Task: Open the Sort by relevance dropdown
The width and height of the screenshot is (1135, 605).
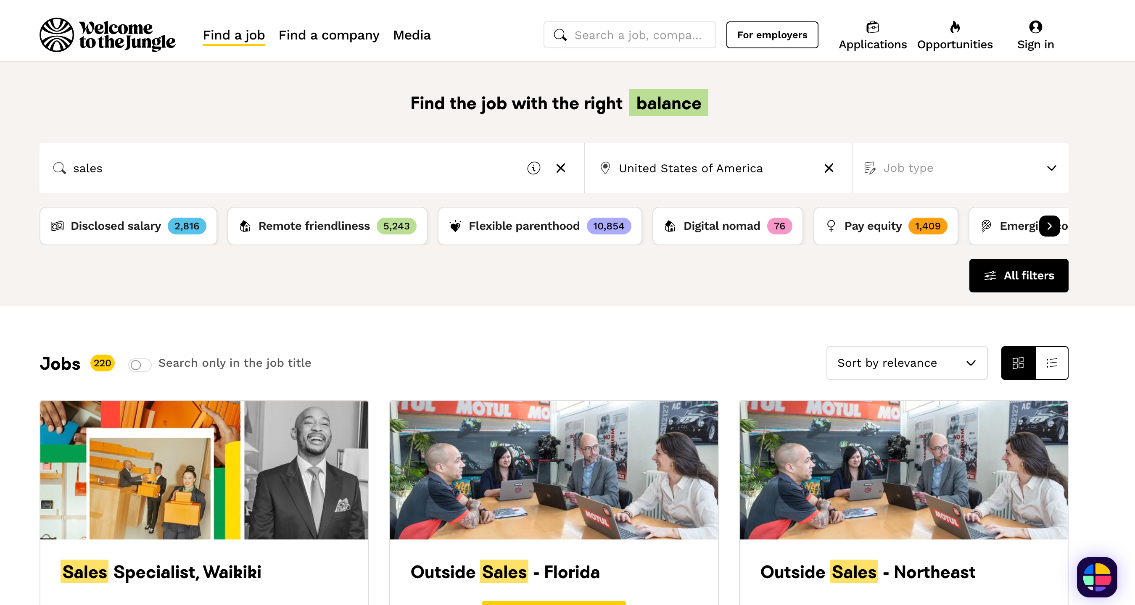Action: tap(906, 363)
